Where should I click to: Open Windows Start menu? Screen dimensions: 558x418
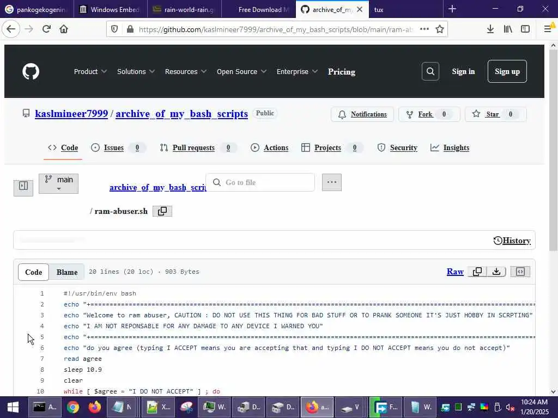click(x=13, y=407)
